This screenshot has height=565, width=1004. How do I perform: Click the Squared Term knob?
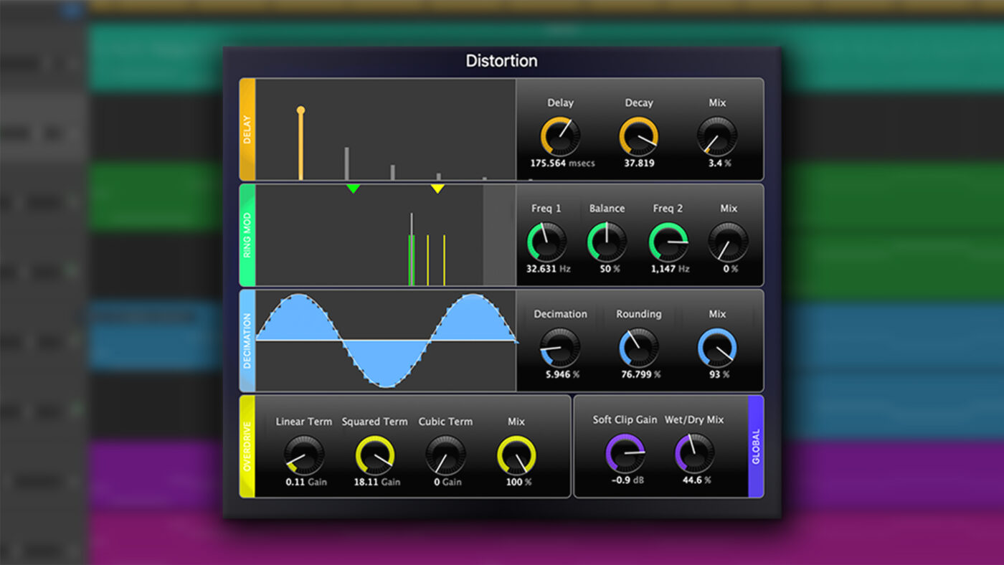coord(375,455)
